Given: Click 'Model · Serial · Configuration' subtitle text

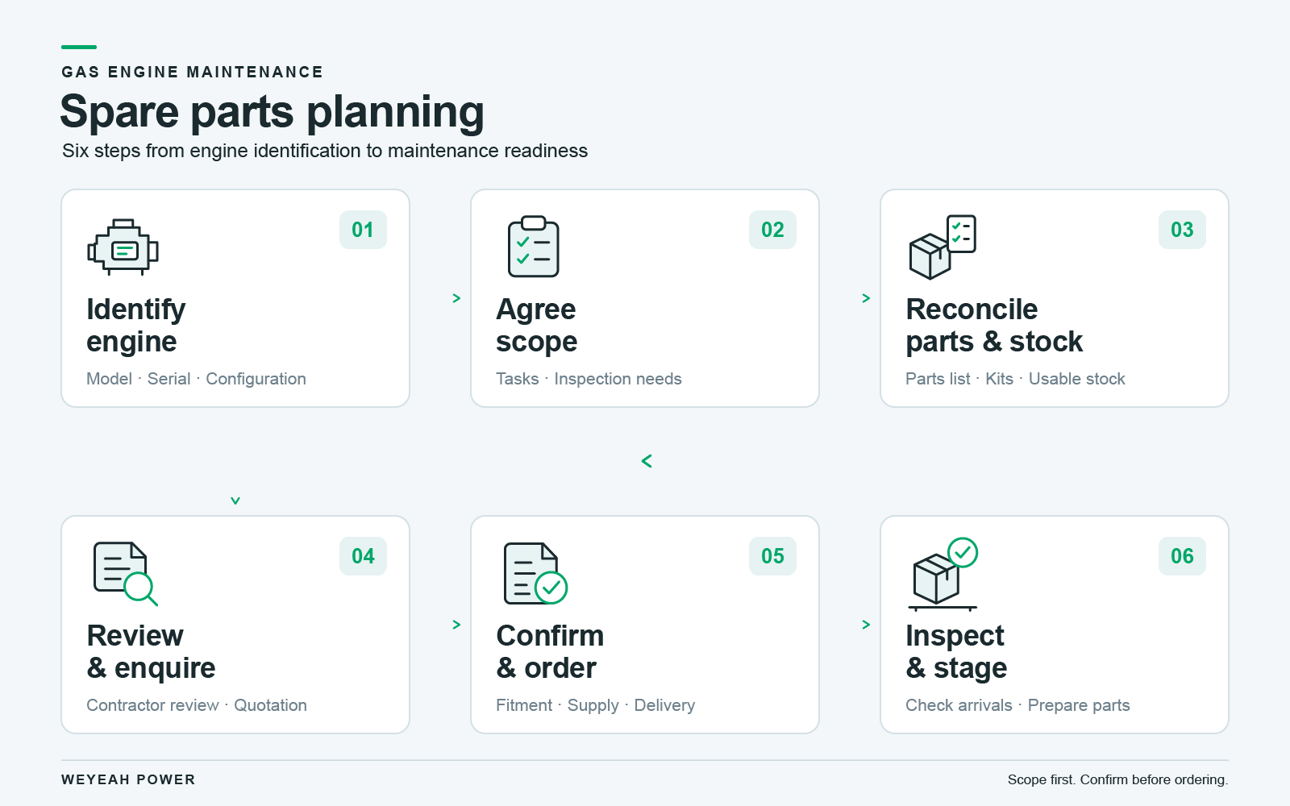Looking at the screenshot, I should click(196, 379).
